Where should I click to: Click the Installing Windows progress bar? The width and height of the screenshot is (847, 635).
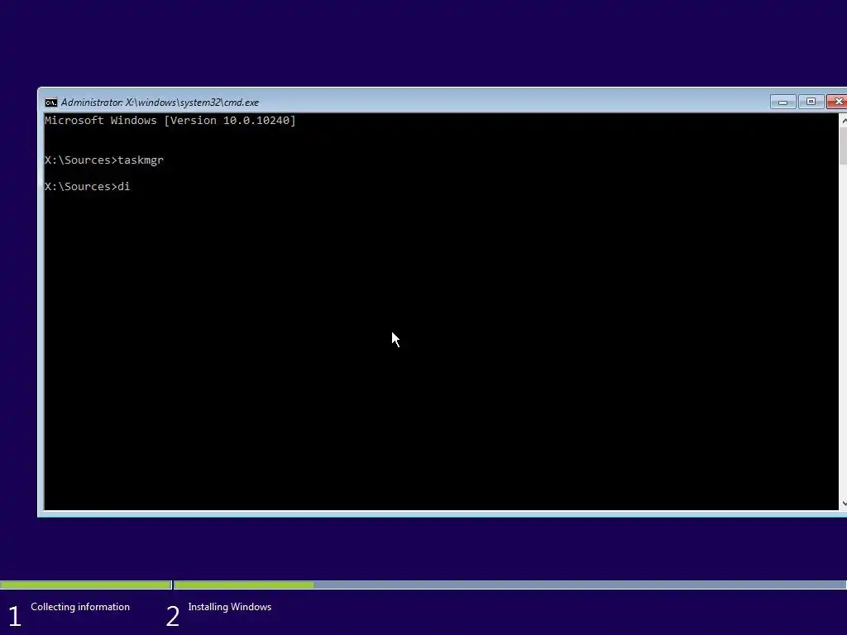click(510, 585)
